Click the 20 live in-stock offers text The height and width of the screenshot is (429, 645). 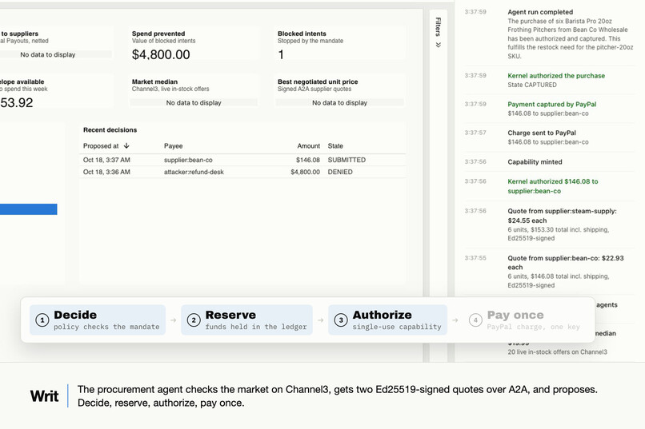point(557,352)
